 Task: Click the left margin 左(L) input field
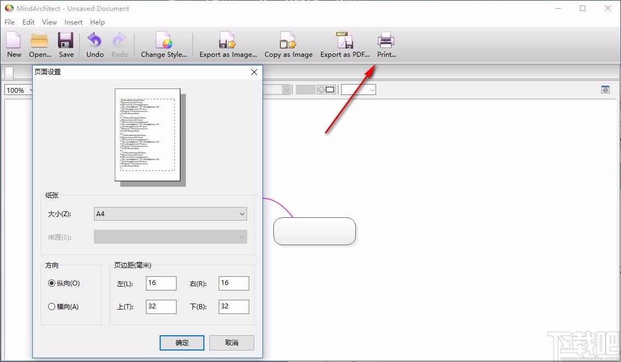click(161, 283)
